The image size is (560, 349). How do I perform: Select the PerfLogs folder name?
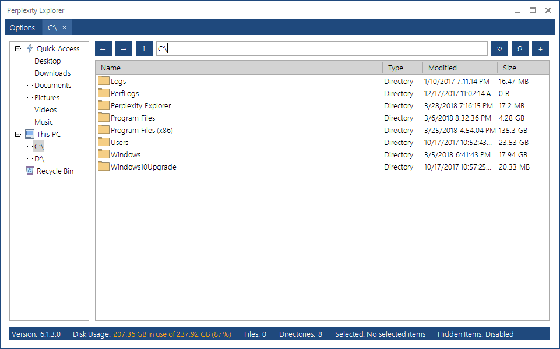[x=125, y=94]
